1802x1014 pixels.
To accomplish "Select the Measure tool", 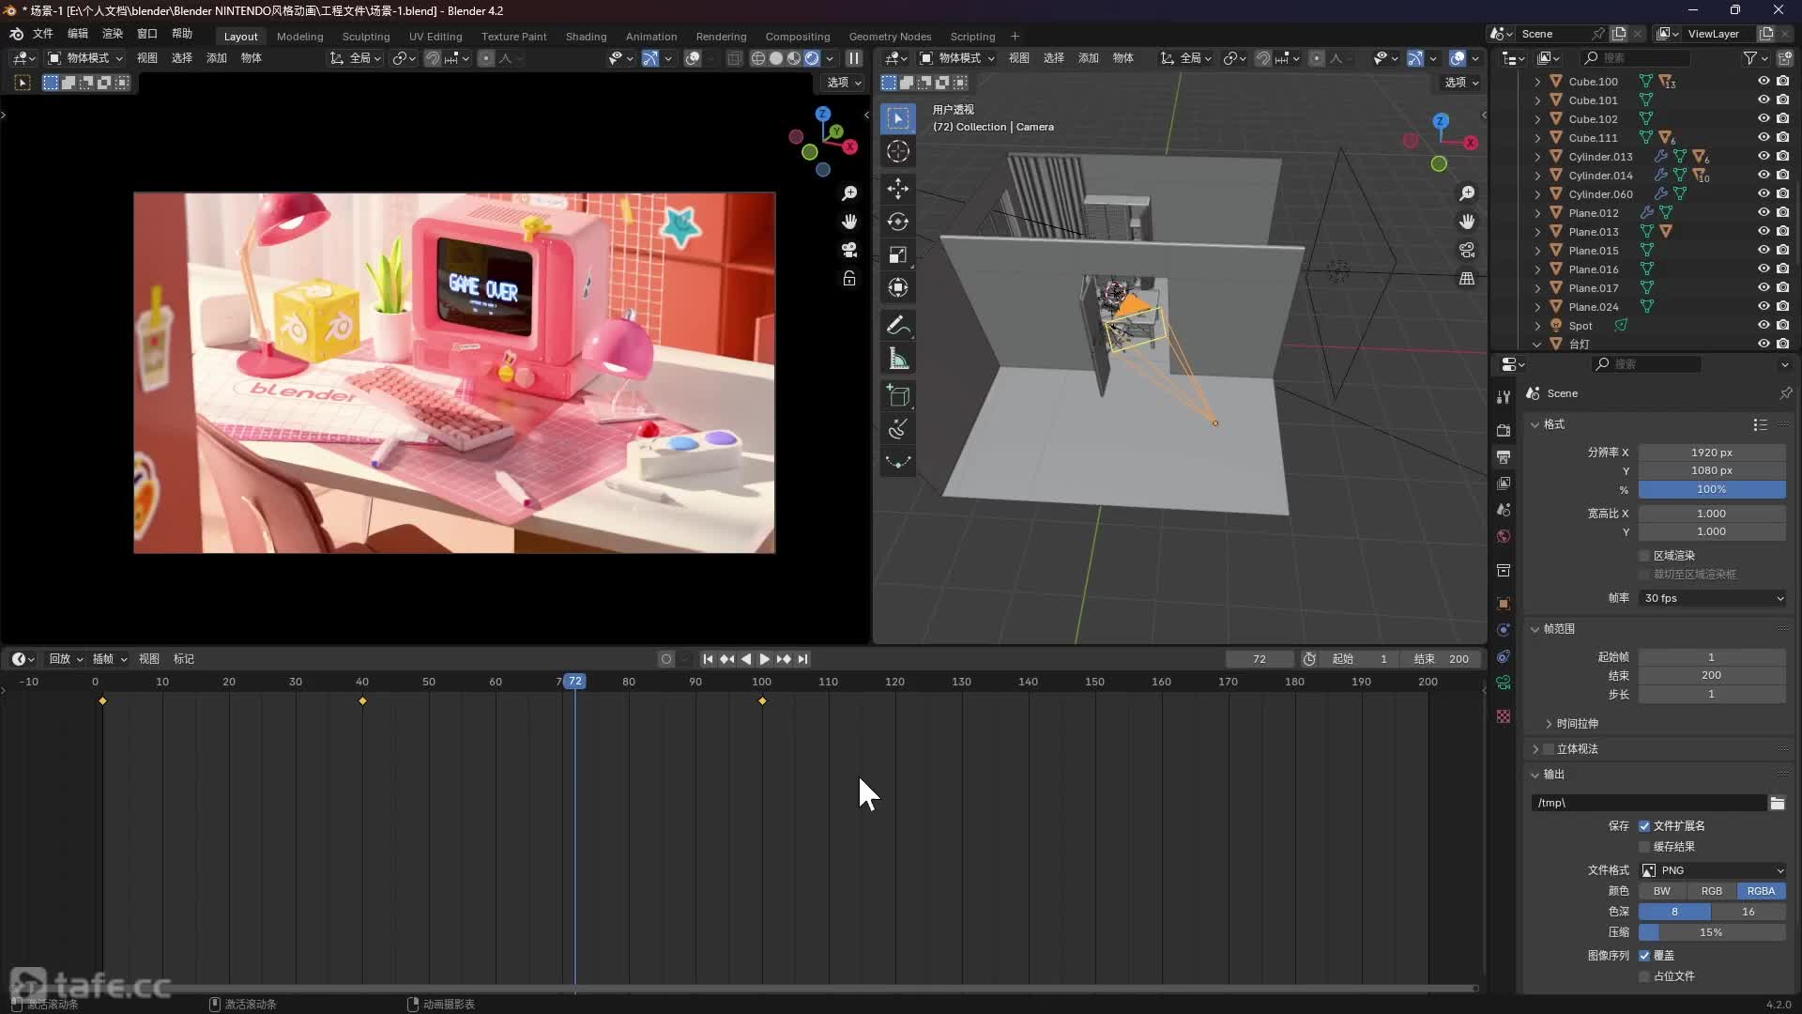I will click(x=898, y=359).
